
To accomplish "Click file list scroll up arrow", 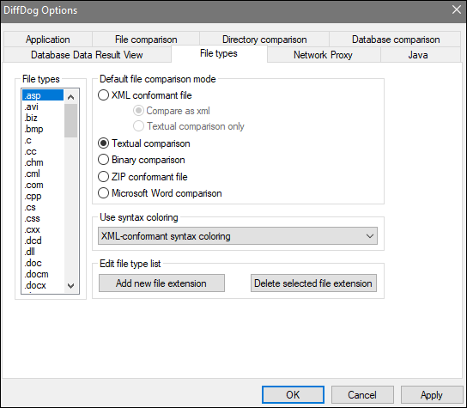I will [x=71, y=97].
